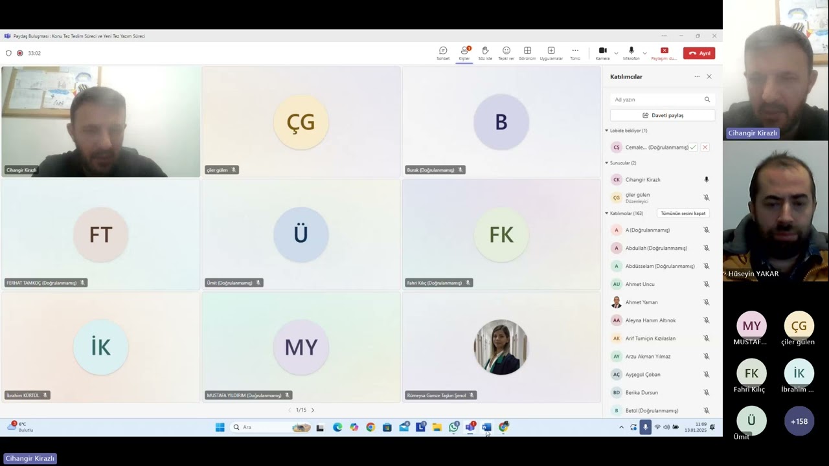Click microphone icon for Aleyna Hanım Altınok
The image size is (829, 466).
(707, 320)
